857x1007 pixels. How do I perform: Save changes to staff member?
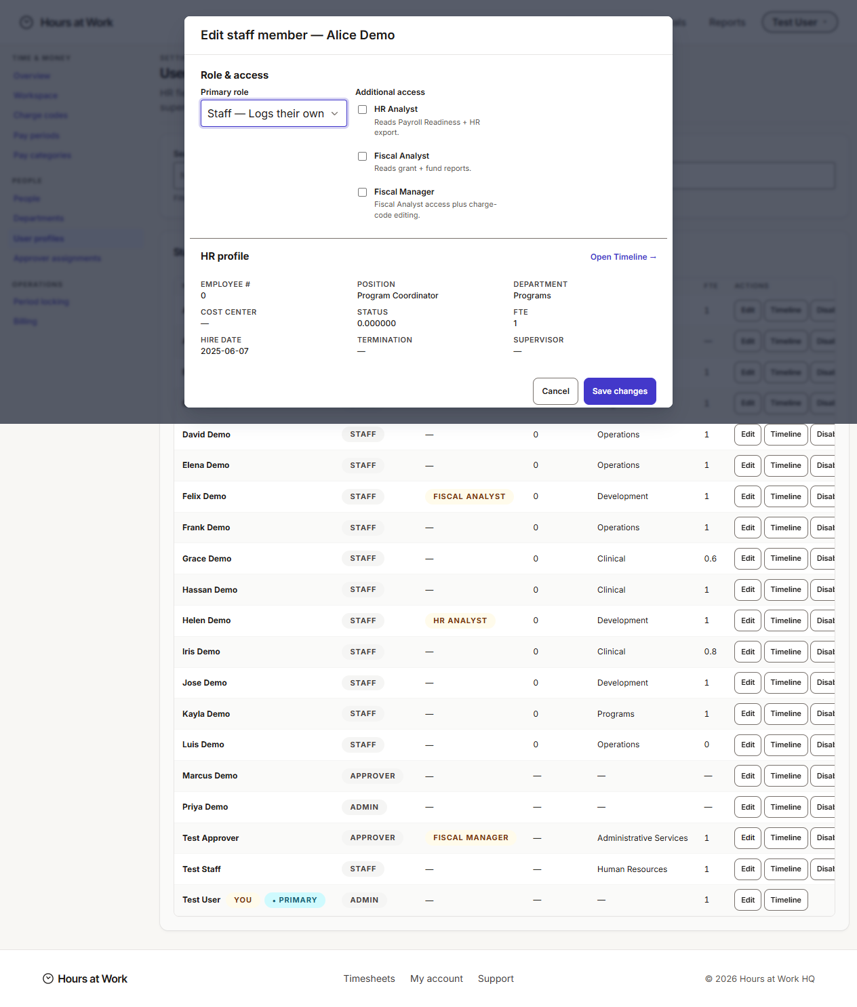click(620, 391)
